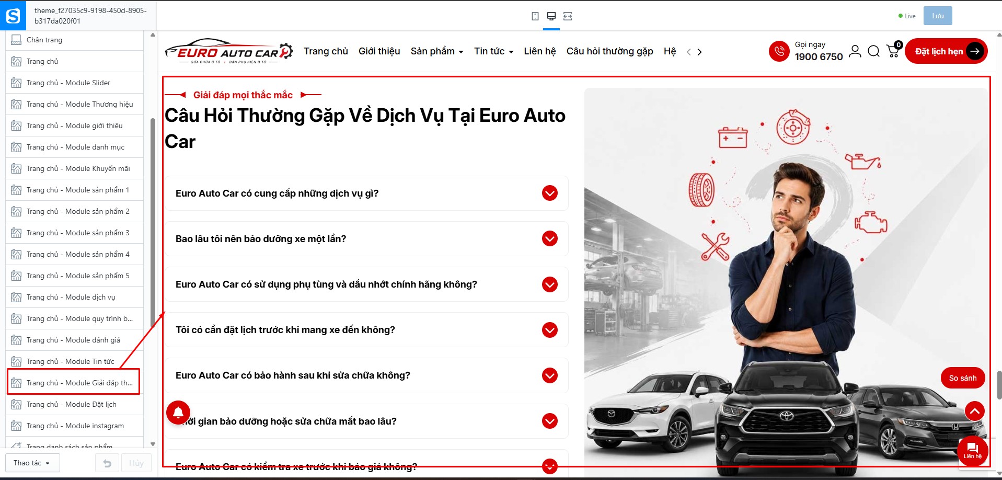Expand question about thời gian bảo dưỡng
The height and width of the screenshot is (480, 1002).
click(x=366, y=421)
